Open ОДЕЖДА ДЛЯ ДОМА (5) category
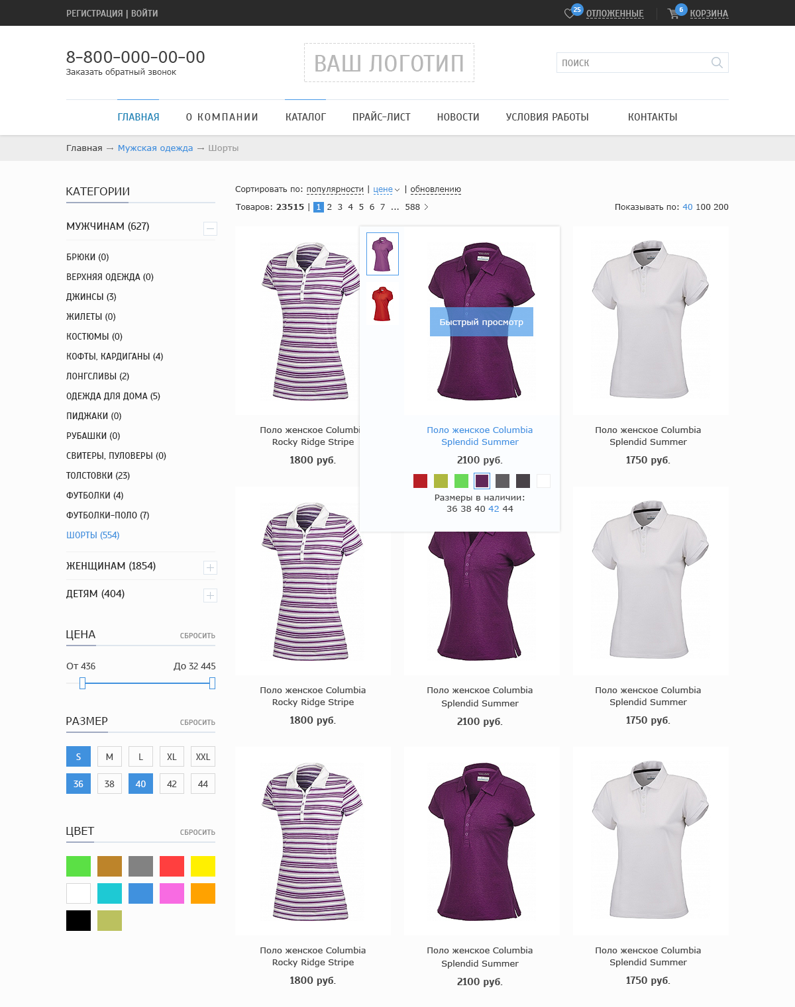The image size is (795, 1007). point(113,396)
